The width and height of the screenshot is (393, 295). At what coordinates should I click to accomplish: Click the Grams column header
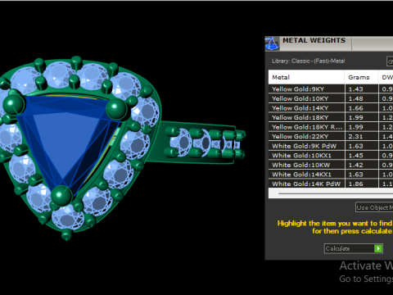point(361,77)
